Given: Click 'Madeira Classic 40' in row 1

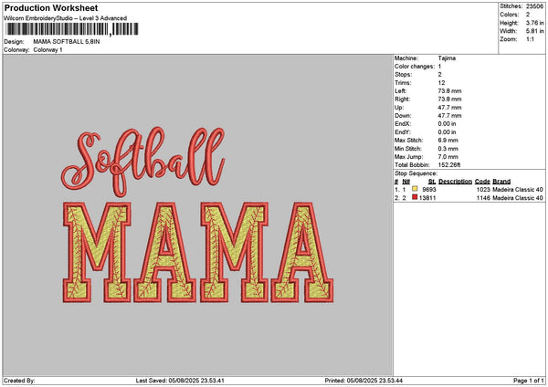Looking at the screenshot, I should point(518,190).
